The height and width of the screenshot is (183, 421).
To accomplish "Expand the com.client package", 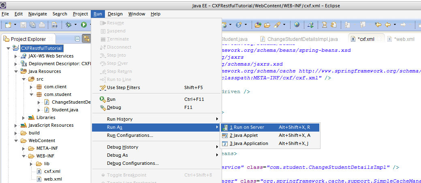I will 31,87.
